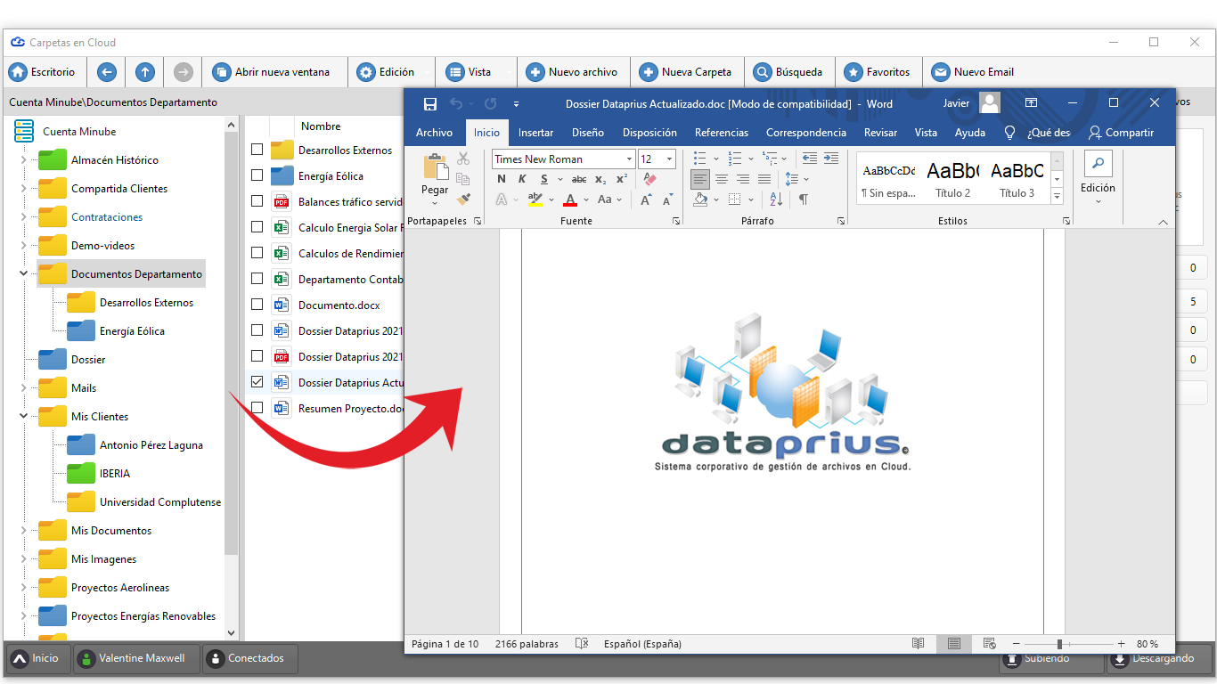1217x684 pixels.
Task: Tick the checkbox for Resumen Proyecto file
Action: pos(257,408)
